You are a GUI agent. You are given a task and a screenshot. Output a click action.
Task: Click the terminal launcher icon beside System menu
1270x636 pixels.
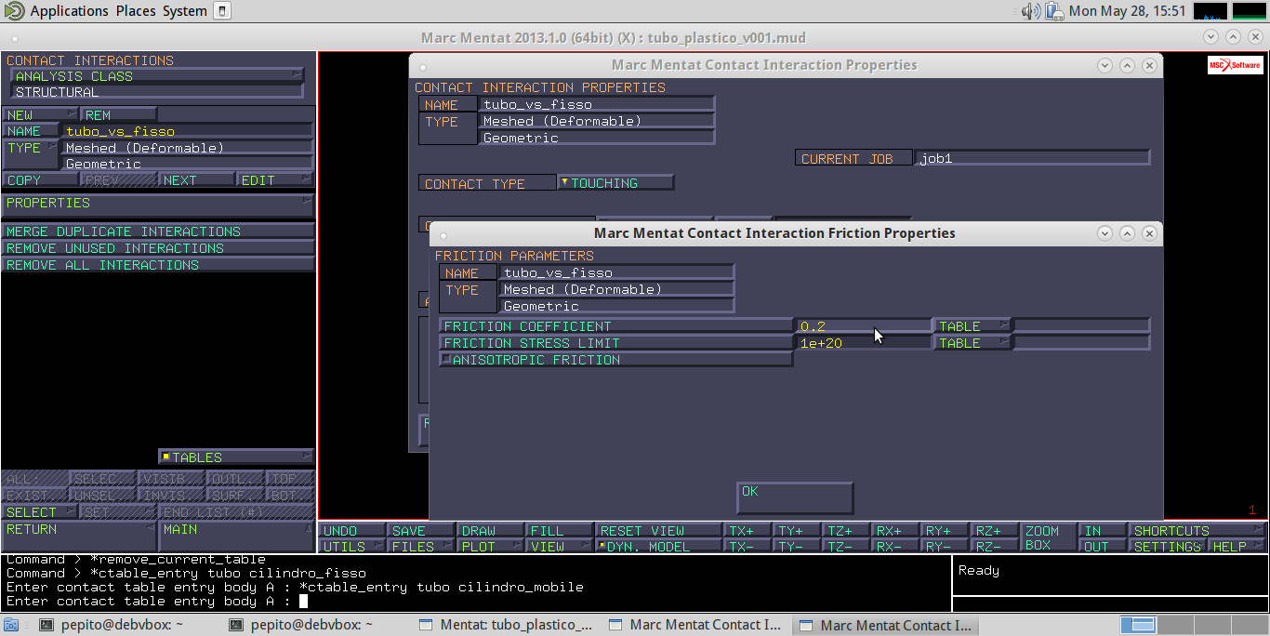[x=221, y=11]
